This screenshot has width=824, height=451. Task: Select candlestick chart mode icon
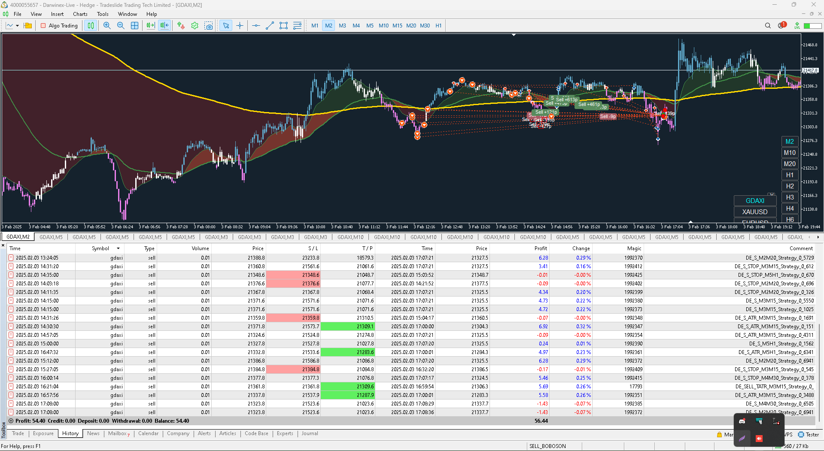coord(91,26)
